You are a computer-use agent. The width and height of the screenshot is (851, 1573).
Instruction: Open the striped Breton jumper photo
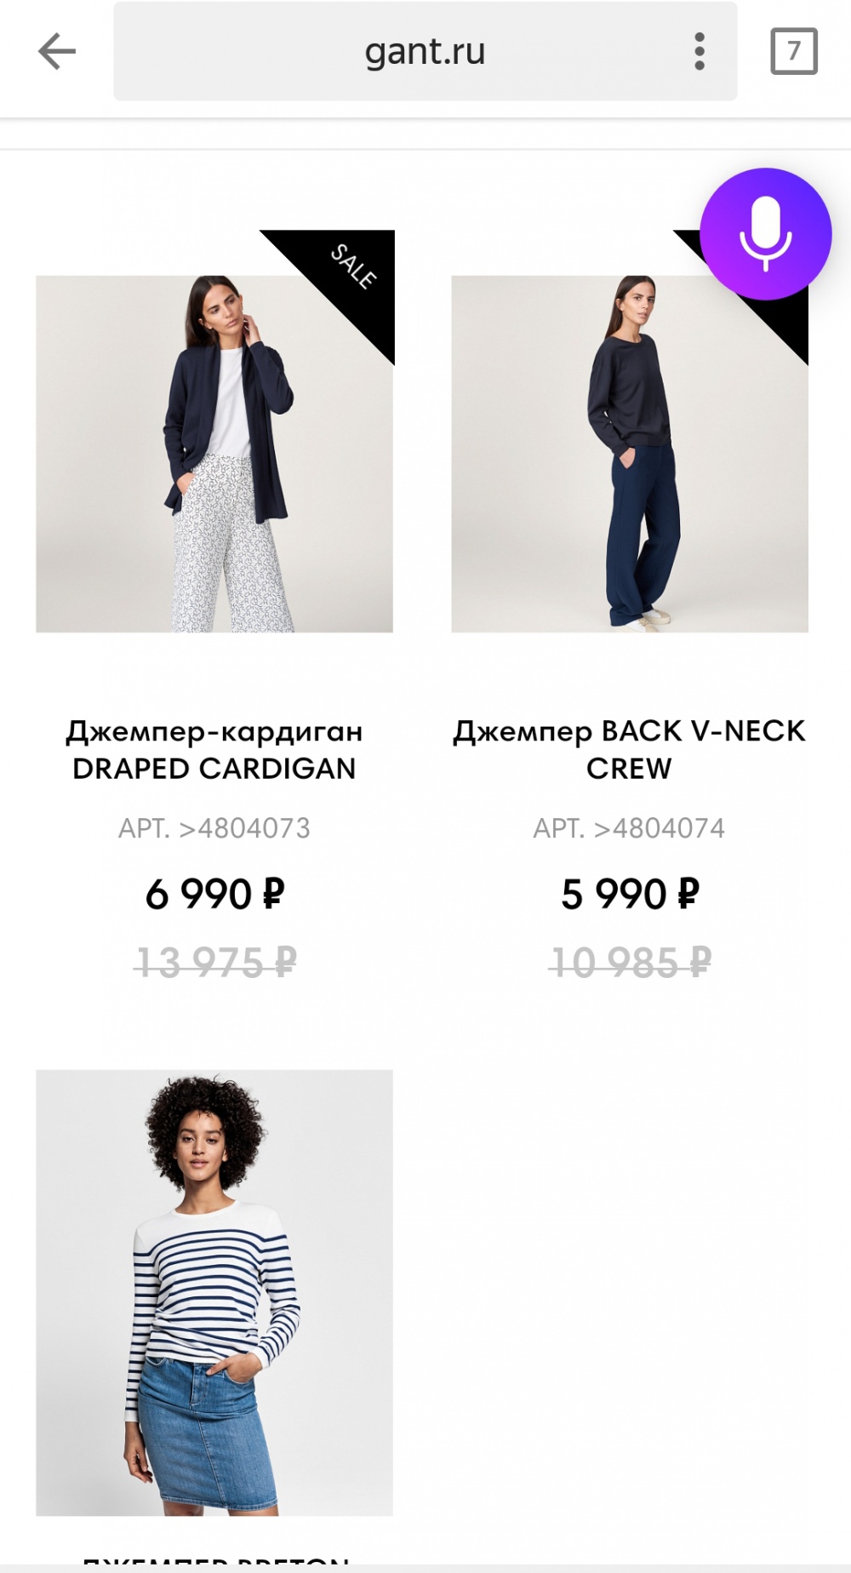coord(214,1292)
